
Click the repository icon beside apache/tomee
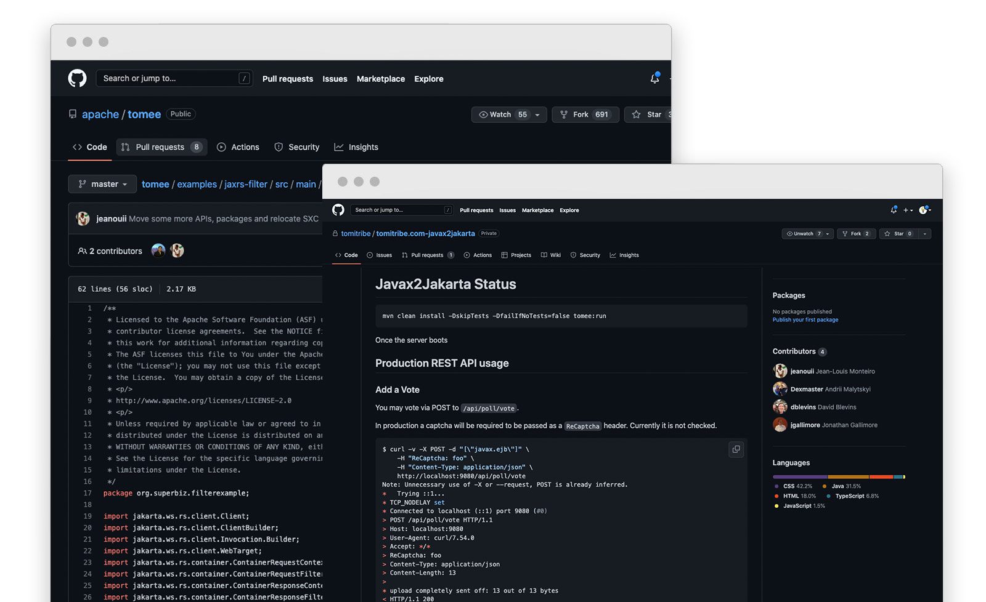coord(73,114)
